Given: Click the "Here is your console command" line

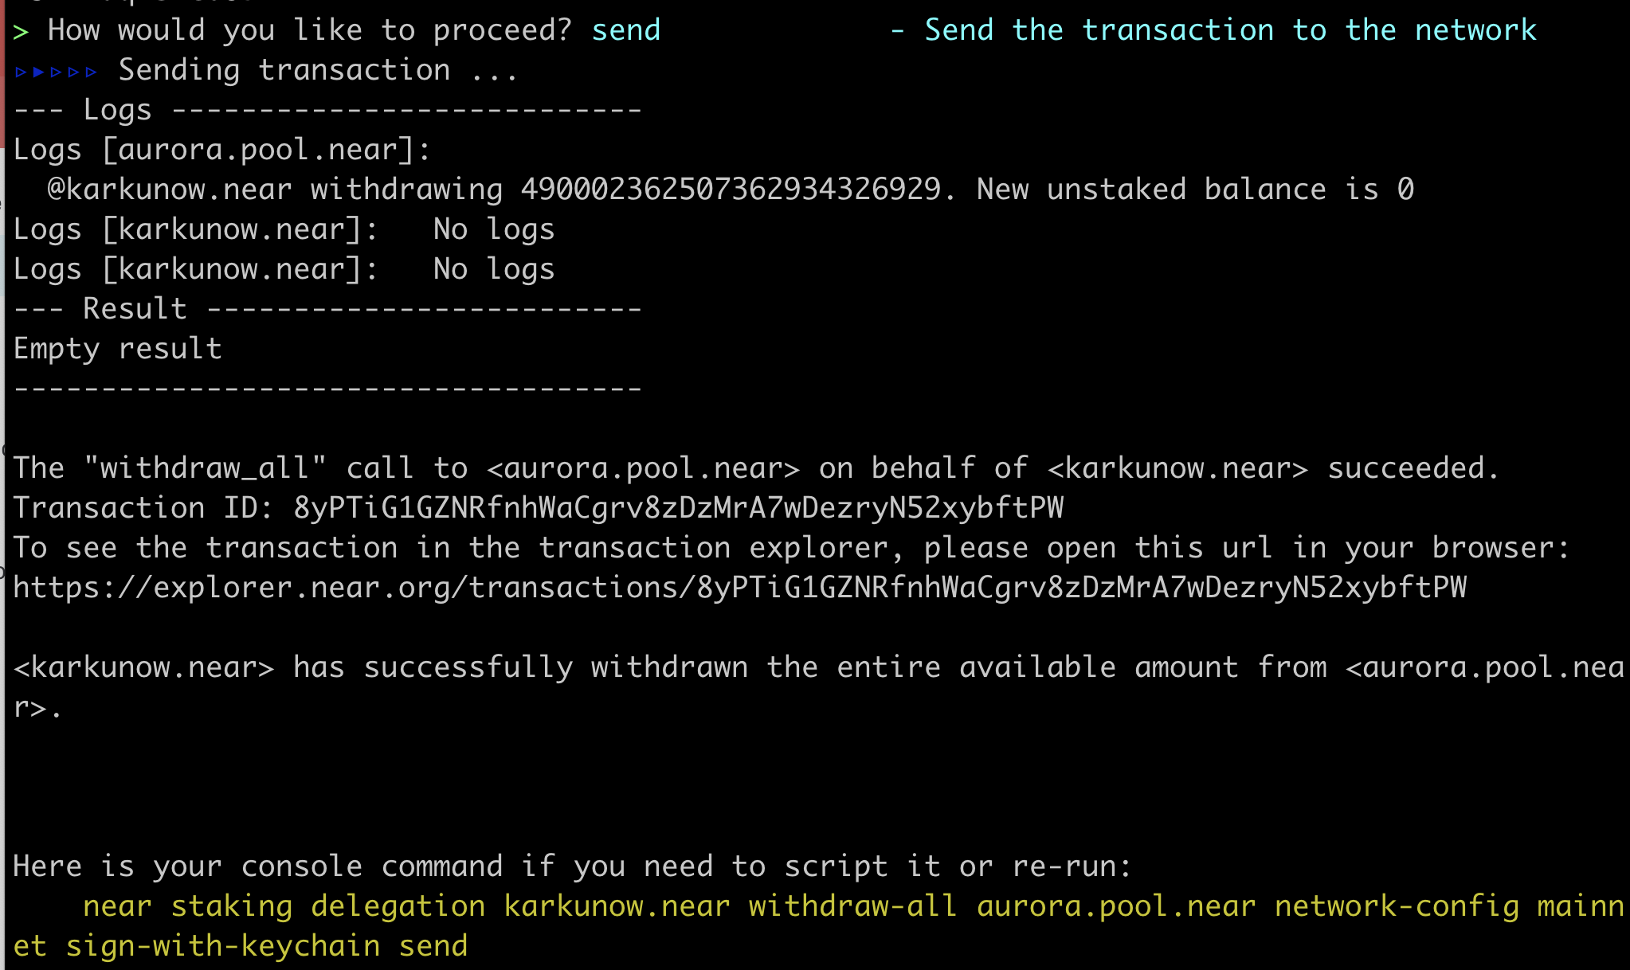Looking at the screenshot, I should click(x=573, y=866).
